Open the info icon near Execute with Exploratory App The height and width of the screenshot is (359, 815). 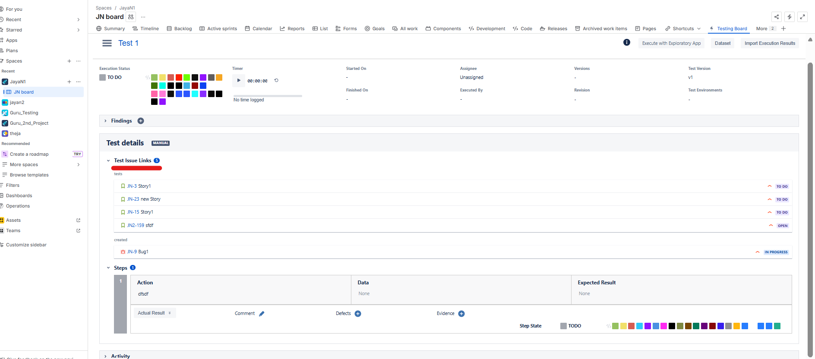pos(626,42)
